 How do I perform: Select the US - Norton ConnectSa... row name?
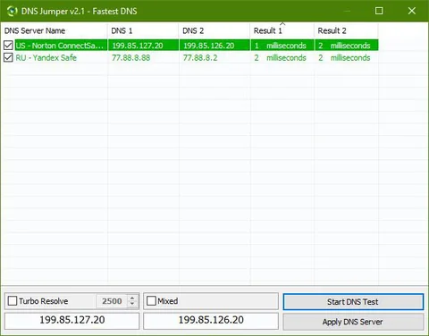point(60,46)
